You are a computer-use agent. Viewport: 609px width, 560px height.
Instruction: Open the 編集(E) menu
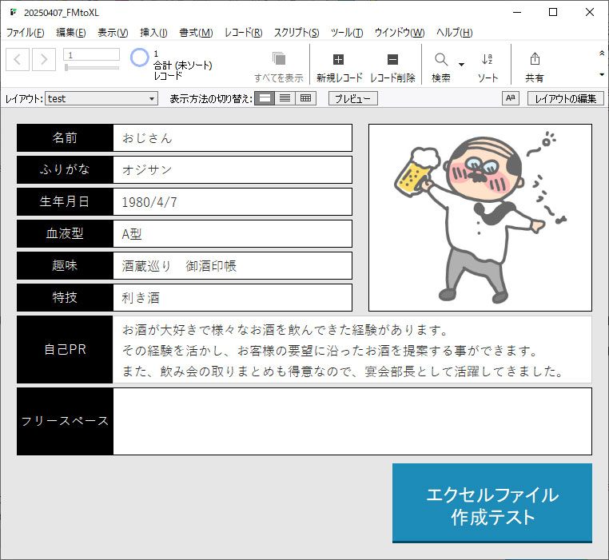point(71,33)
